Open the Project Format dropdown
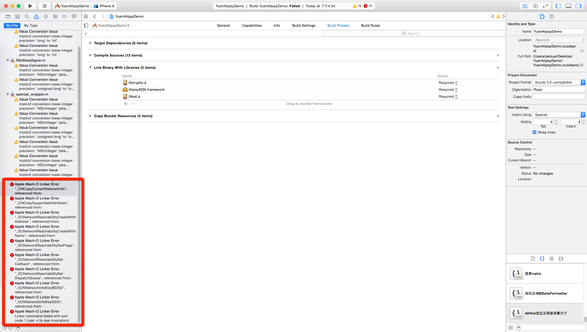 click(x=559, y=82)
